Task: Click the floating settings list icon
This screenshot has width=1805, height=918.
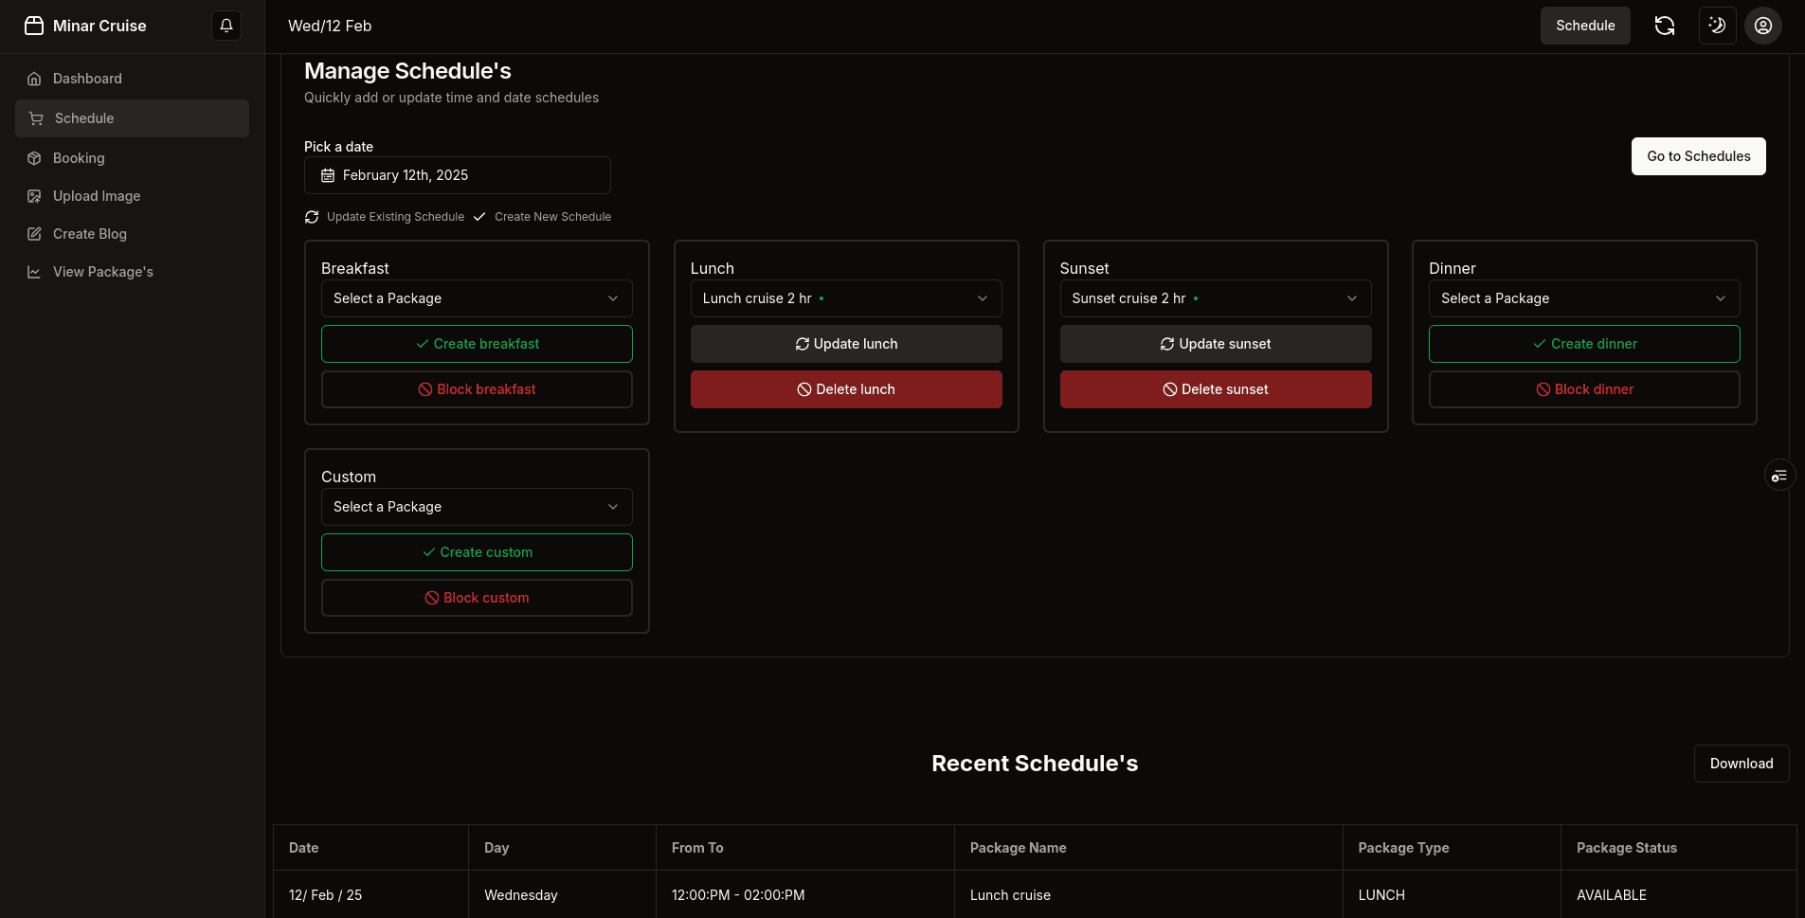Action: (1778, 476)
